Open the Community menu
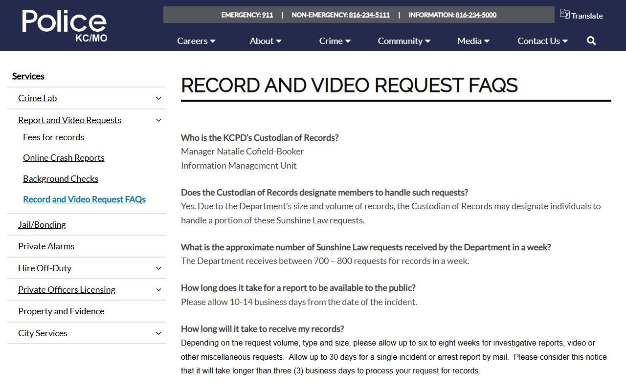 (x=404, y=41)
